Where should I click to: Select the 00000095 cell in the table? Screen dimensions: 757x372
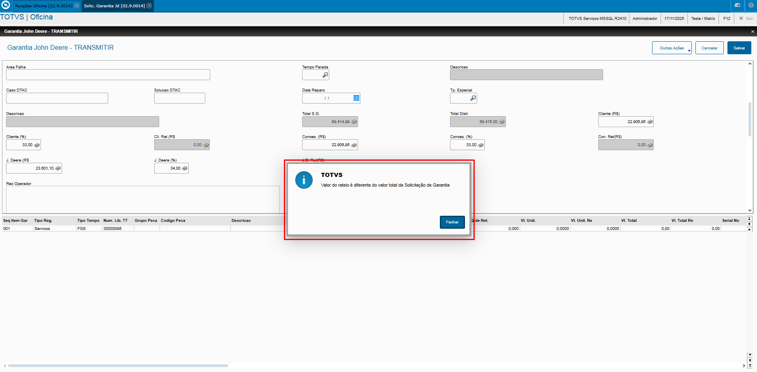click(x=118, y=229)
